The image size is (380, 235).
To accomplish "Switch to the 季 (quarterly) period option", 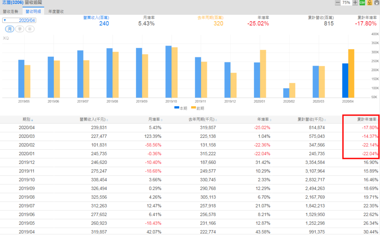I will tap(20, 29).
